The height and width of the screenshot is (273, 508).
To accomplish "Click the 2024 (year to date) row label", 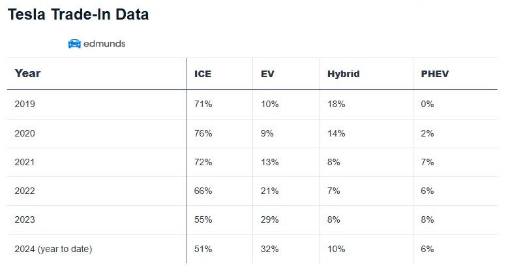I will (x=53, y=249).
